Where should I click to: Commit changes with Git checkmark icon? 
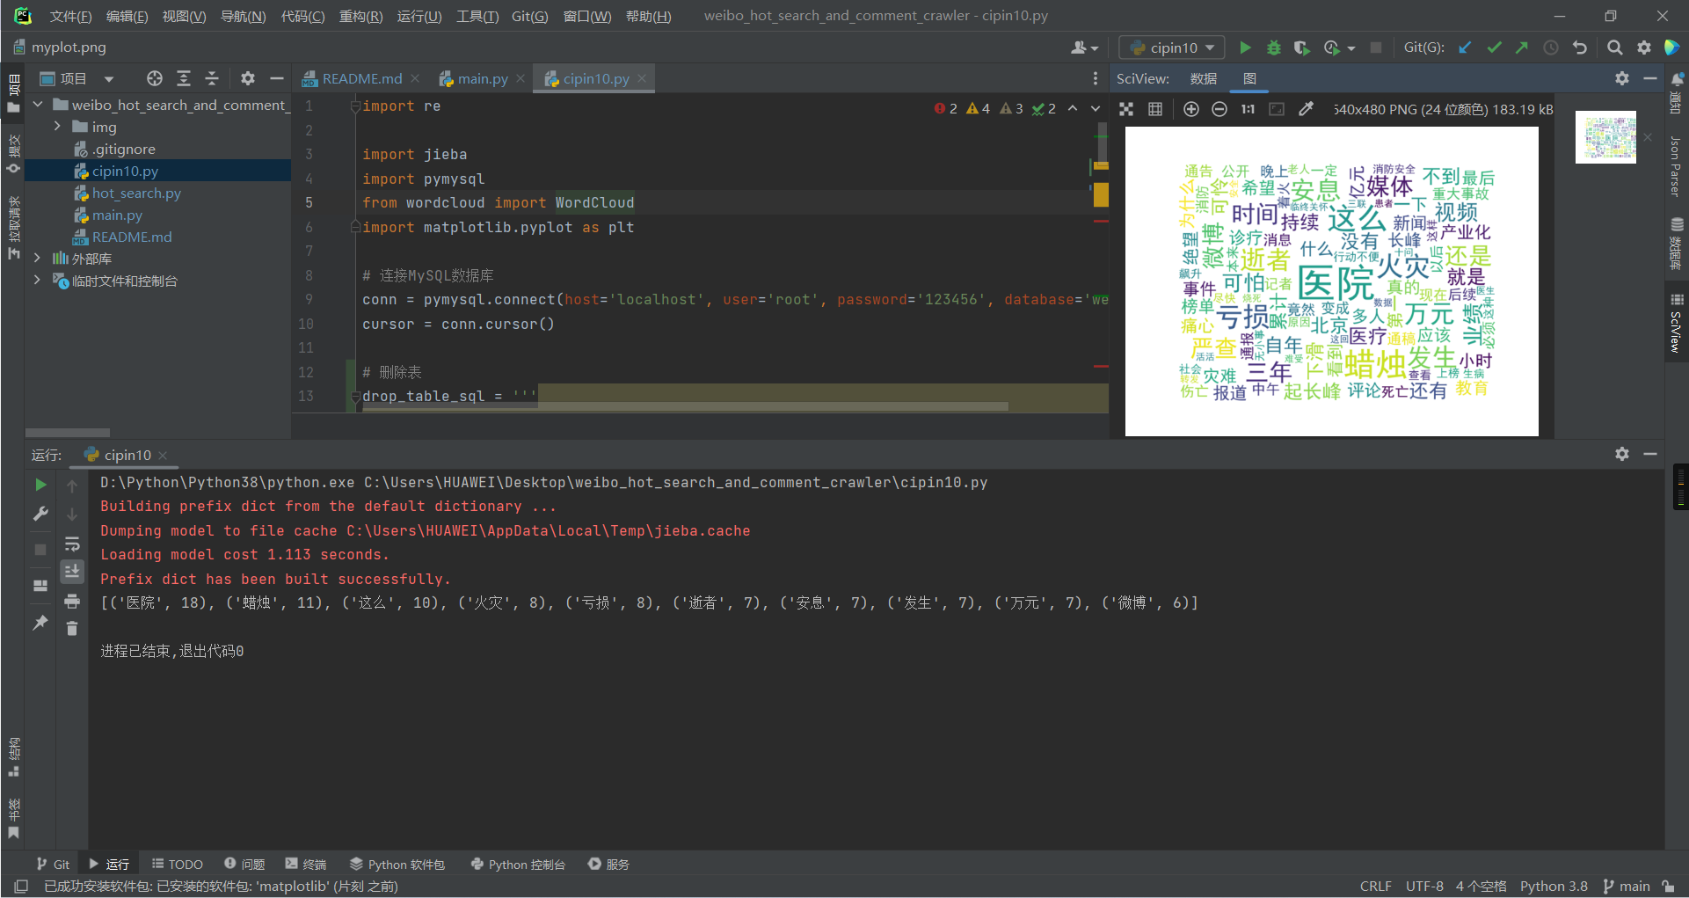(1494, 47)
